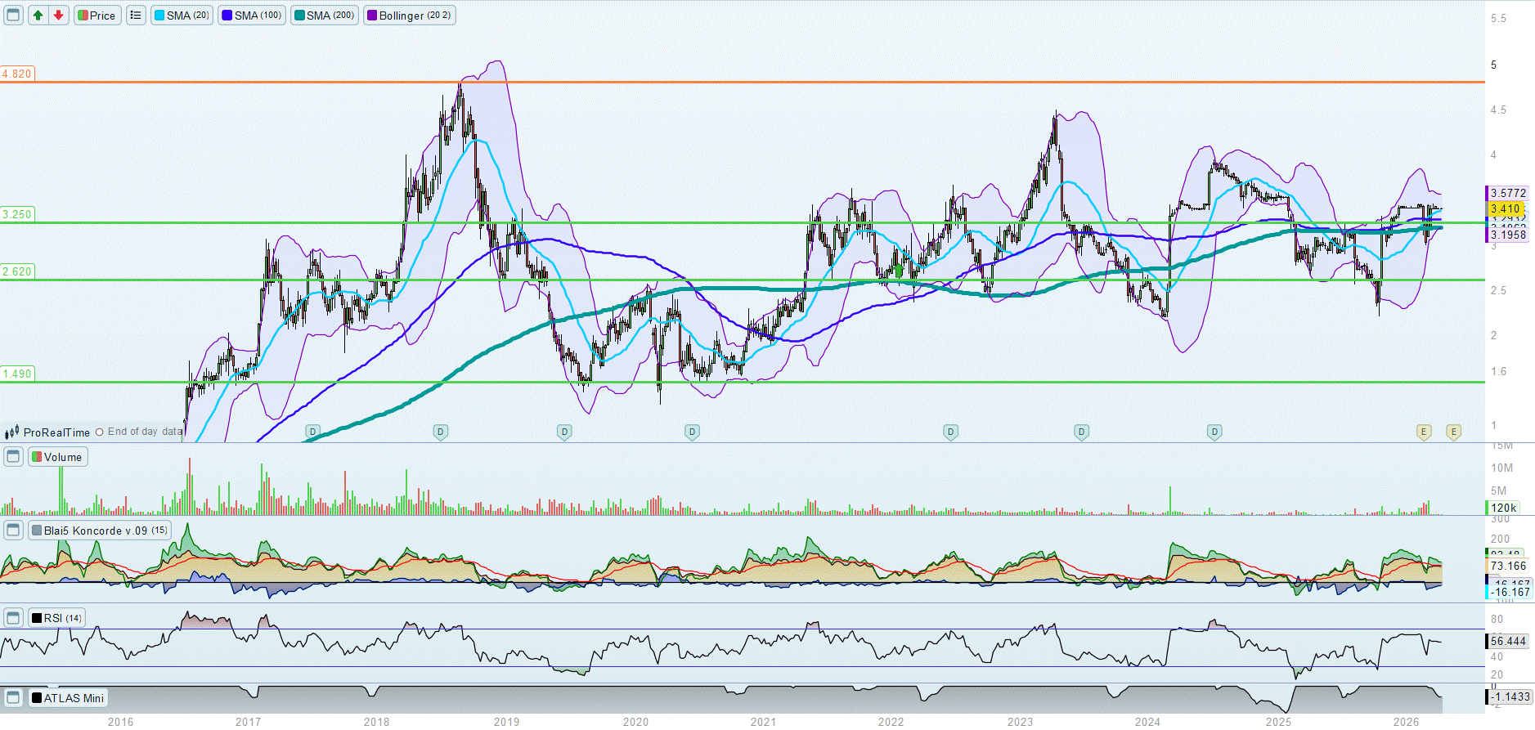Viewport: 1535px width, 730px height.
Task: Click the green up arrow icon
Action: pos(38,15)
